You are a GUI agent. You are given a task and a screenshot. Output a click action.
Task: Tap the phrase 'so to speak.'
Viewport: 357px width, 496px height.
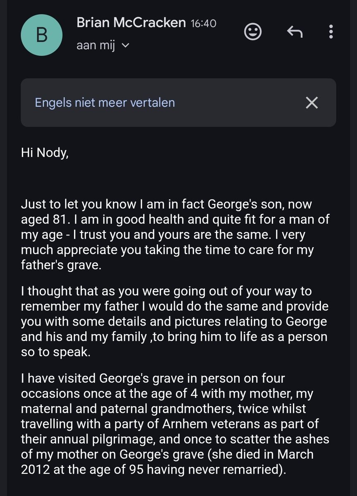click(x=56, y=352)
